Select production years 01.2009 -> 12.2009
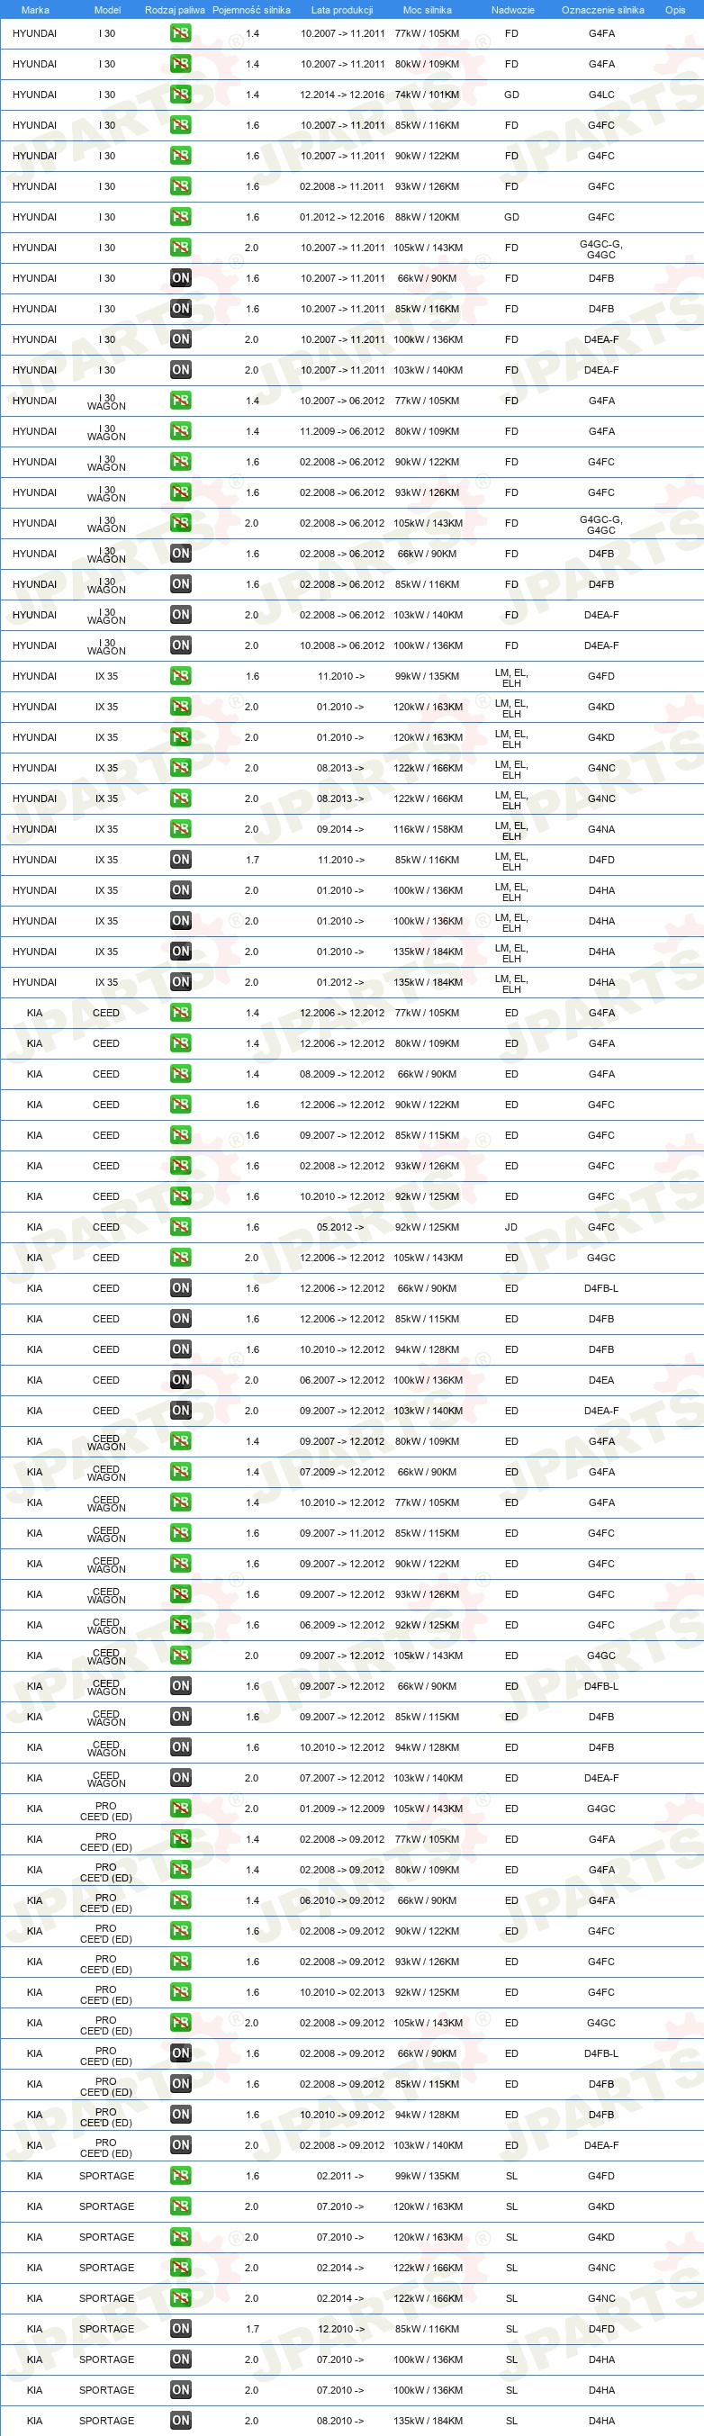Screen dimensions: 704x2436 pos(341,1808)
